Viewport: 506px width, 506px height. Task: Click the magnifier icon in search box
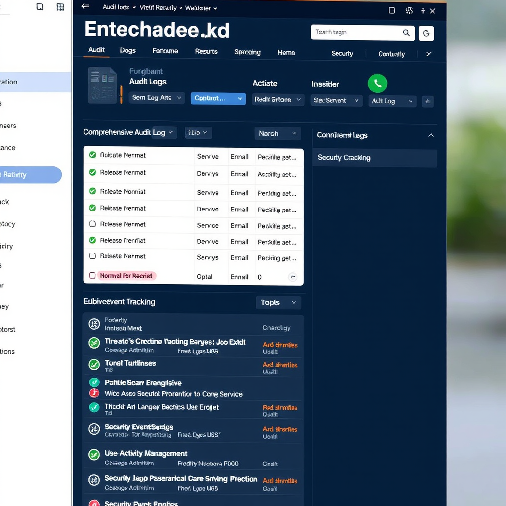[x=406, y=33]
